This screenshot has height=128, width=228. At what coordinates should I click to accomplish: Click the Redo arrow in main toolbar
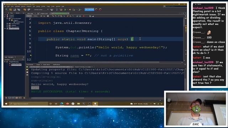29,10
